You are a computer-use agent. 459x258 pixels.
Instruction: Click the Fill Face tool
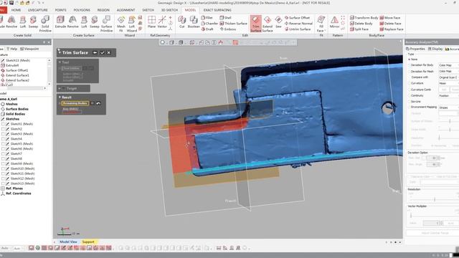pyautogui.click(x=321, y=24)
